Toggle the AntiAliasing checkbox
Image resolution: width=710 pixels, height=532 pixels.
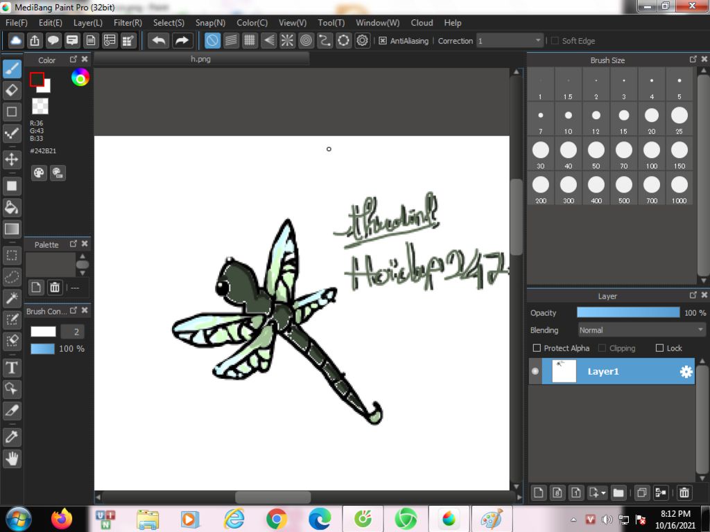(383, 41)
